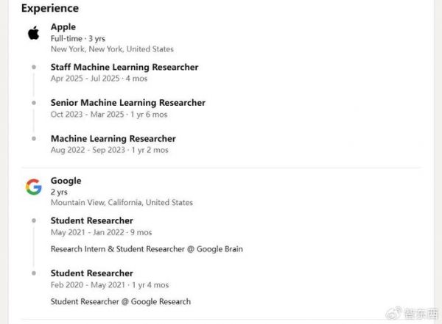Click the Experience section heading
The height and width of the screenshot is (324, 442).
coord(50,8)
